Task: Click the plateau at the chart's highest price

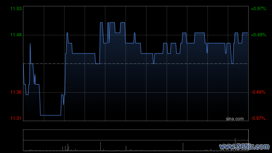Action: click(112, 23)
